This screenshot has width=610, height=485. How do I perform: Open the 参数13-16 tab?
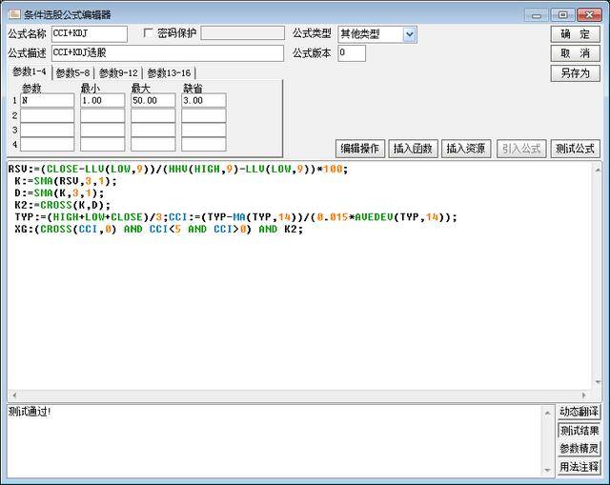[x=168, y=72]
